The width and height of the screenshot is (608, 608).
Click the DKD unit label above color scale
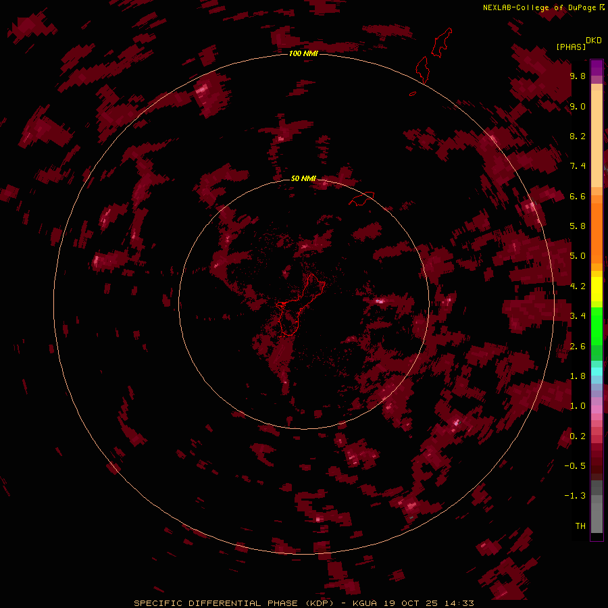coord(594,41)
